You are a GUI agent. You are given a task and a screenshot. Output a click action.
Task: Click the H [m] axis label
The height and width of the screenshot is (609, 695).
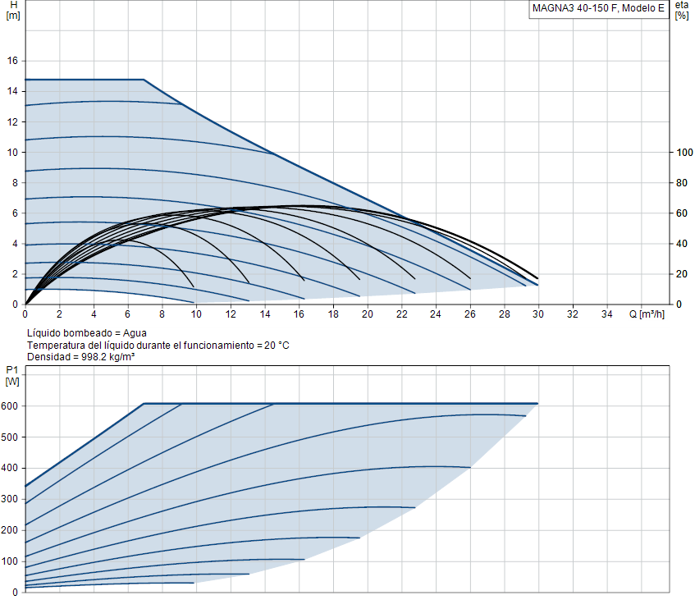pyautogui.click(x=13, y=10)
